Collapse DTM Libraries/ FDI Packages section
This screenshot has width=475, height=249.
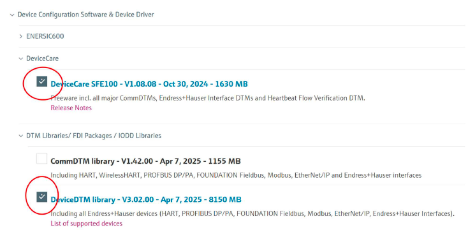point(20,136)
